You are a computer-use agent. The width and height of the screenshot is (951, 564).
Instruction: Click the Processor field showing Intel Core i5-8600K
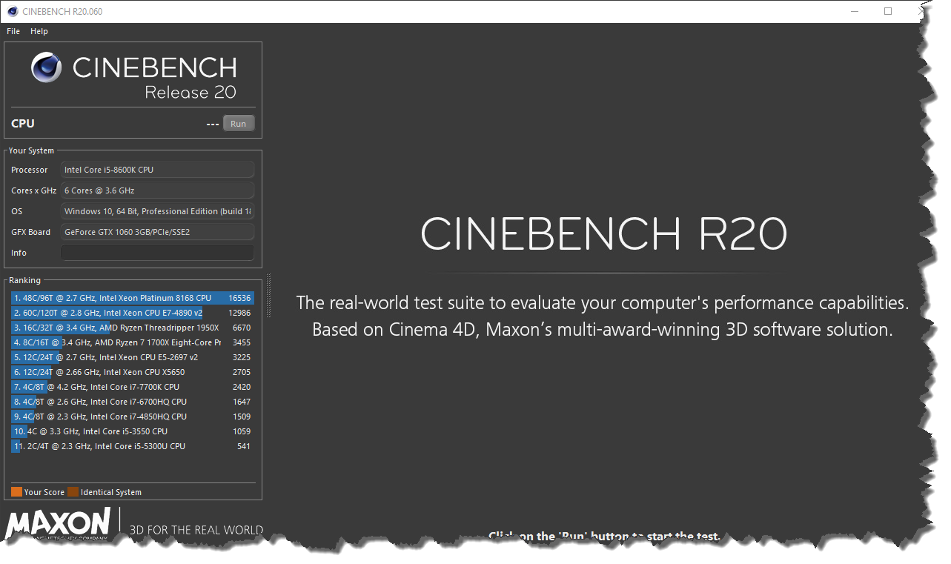tap(157, 169)
